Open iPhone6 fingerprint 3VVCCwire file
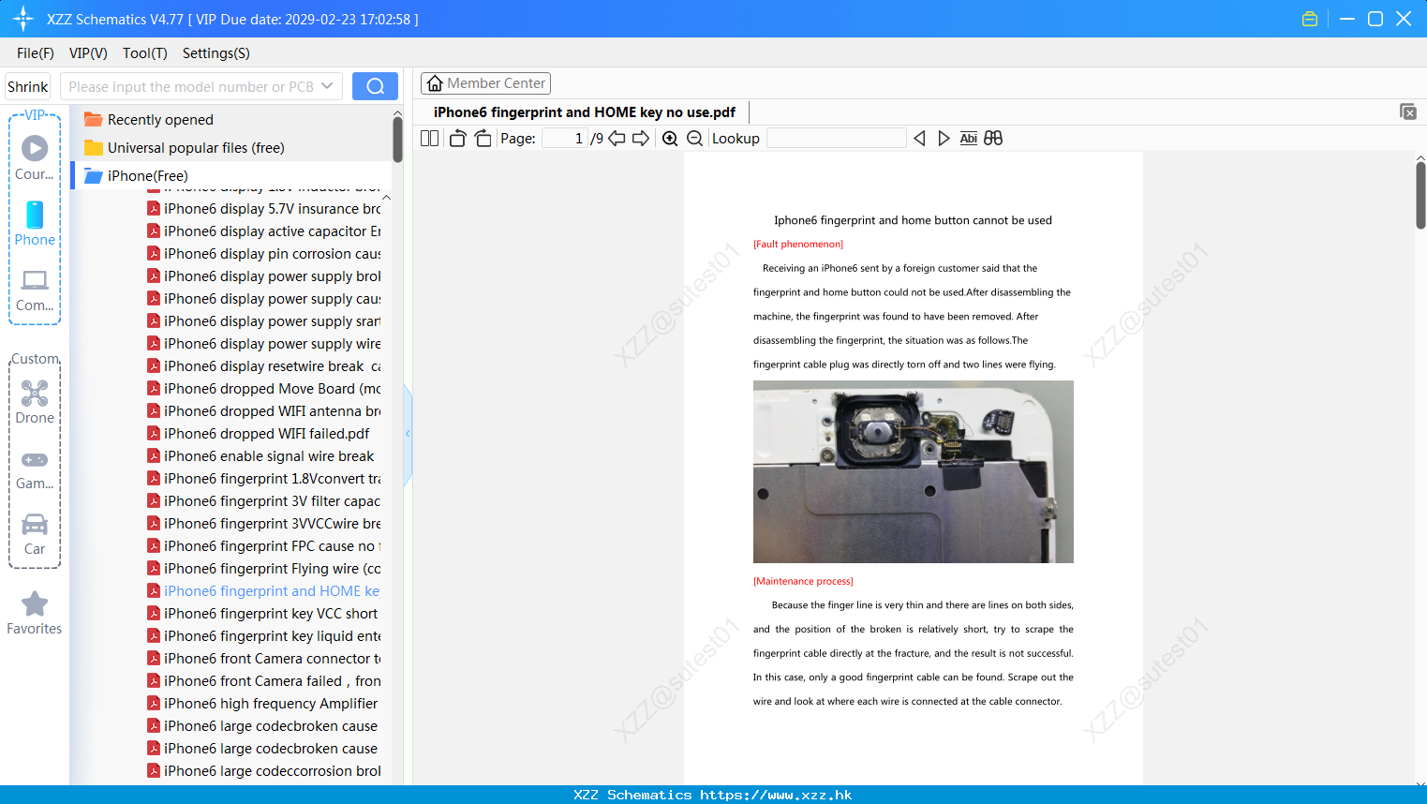 pos(264,524)
